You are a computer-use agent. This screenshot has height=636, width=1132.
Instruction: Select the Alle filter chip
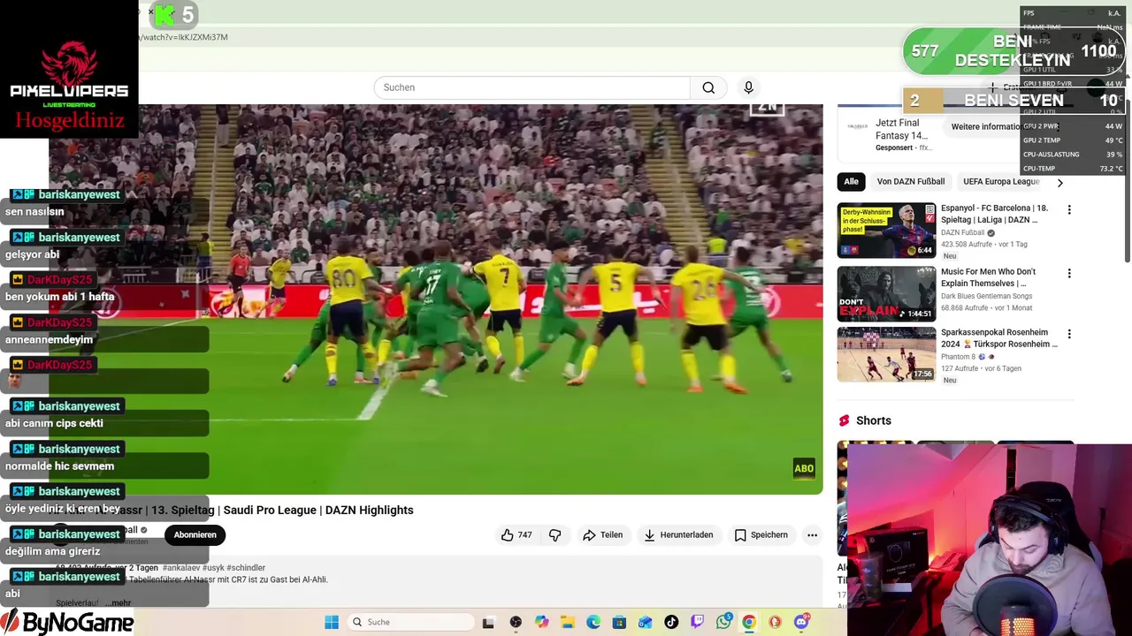pos(851,182)
